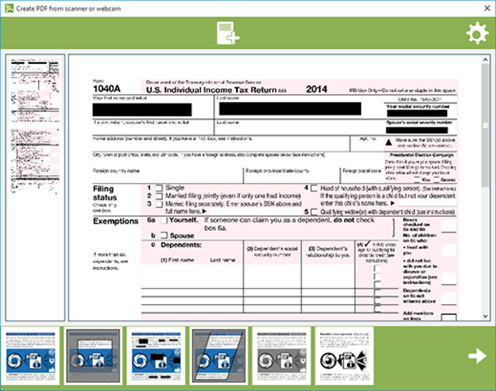The height and width of the screenshot is (391, 496).
Task: Go to the next step with the arrow
Action: tap(478, 356)
